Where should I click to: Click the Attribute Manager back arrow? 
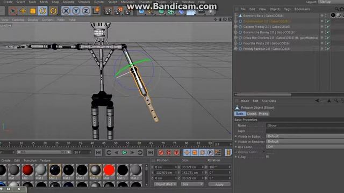(x=317, y=101)
